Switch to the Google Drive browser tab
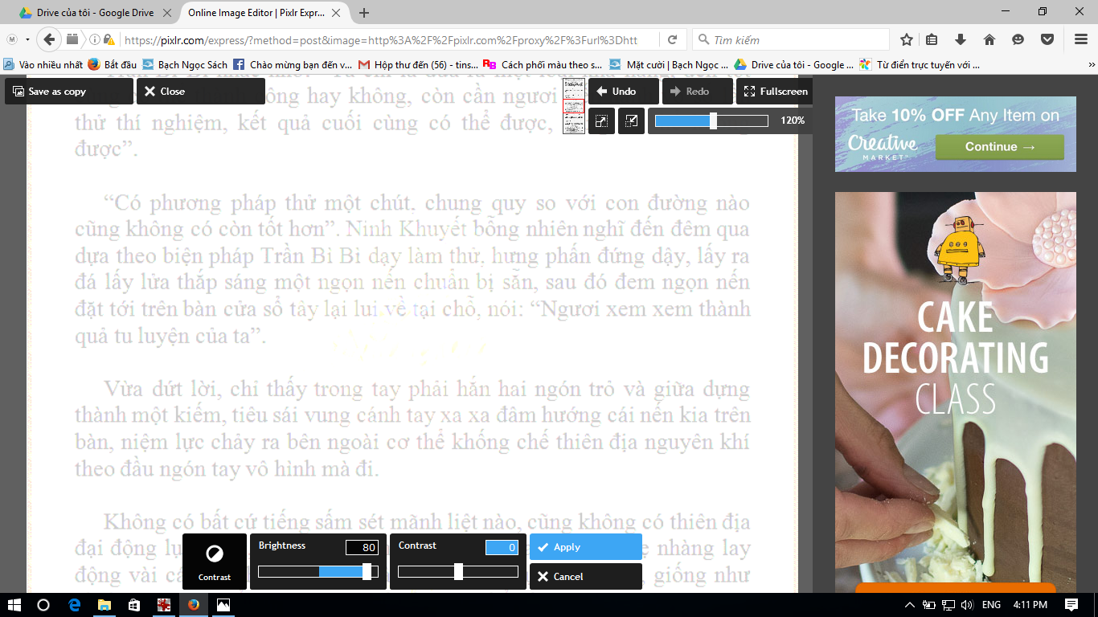1098x617 pixels. point(90,13)
